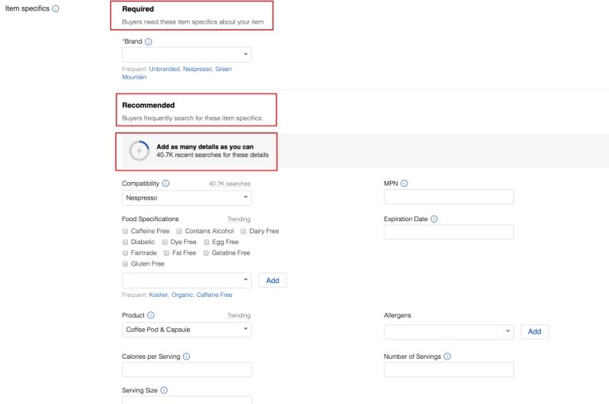Click the info icon beside Item specifics
Viewport: 609px width, 404px height.
[x=56, y=9]
